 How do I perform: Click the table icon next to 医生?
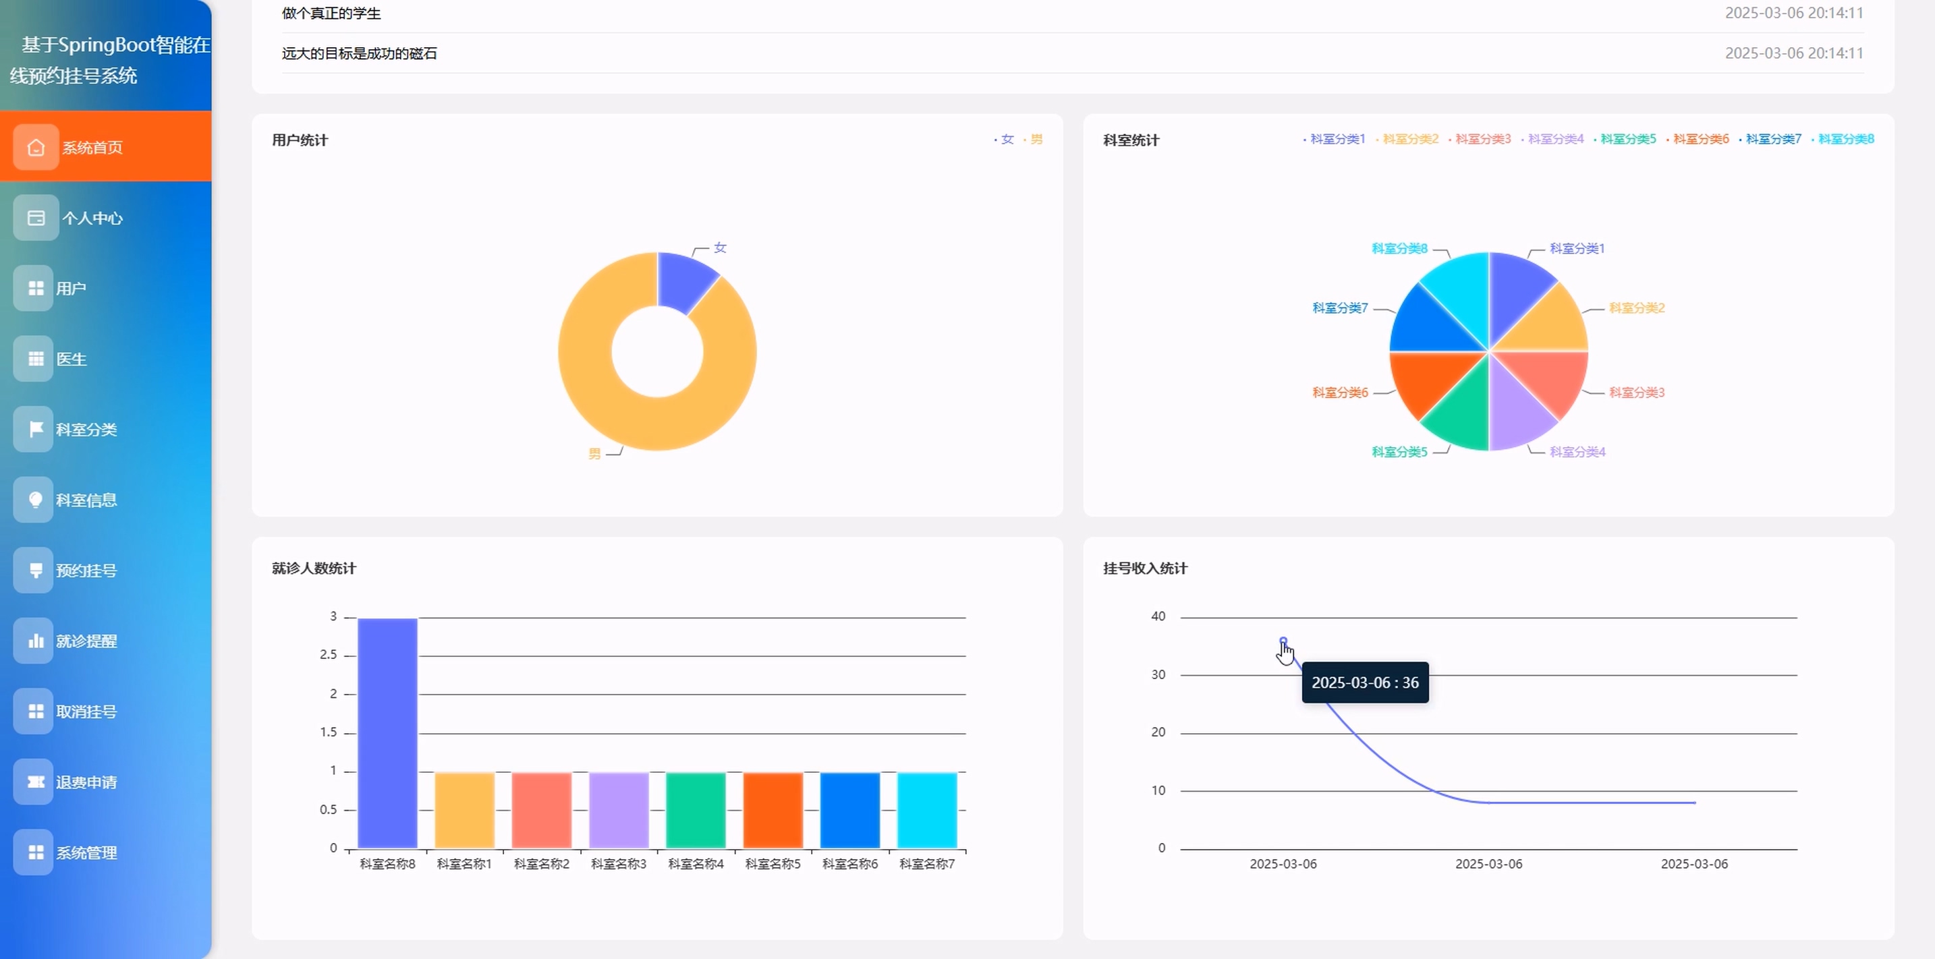pos(35,359)
